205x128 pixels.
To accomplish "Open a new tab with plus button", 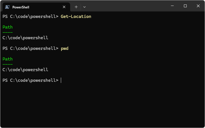I will tap(76, 7).
